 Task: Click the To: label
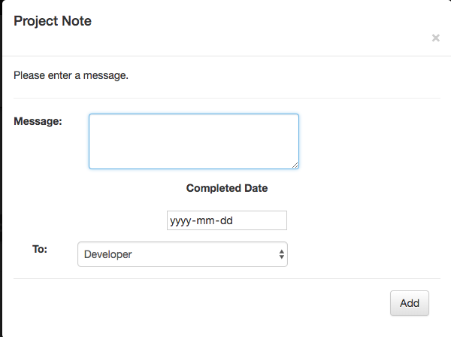click(x=40, y=249)
